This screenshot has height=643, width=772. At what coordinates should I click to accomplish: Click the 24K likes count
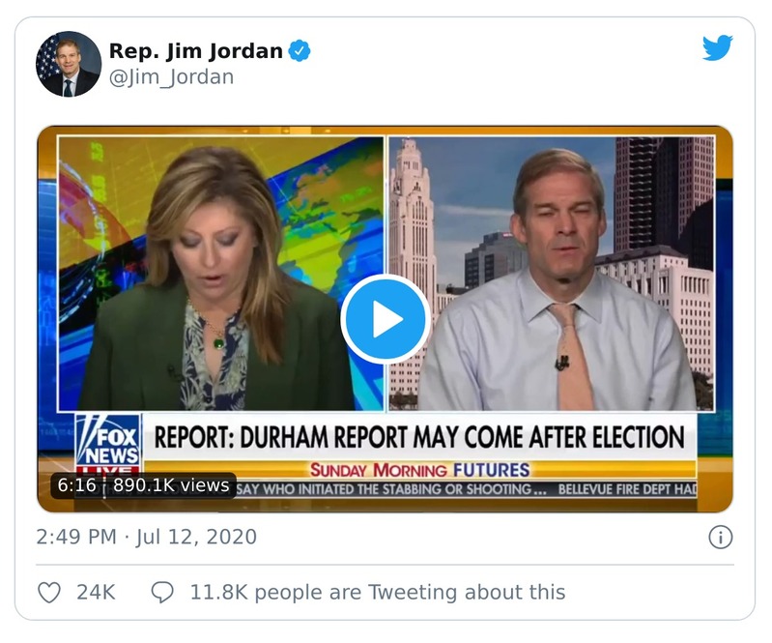96,592
